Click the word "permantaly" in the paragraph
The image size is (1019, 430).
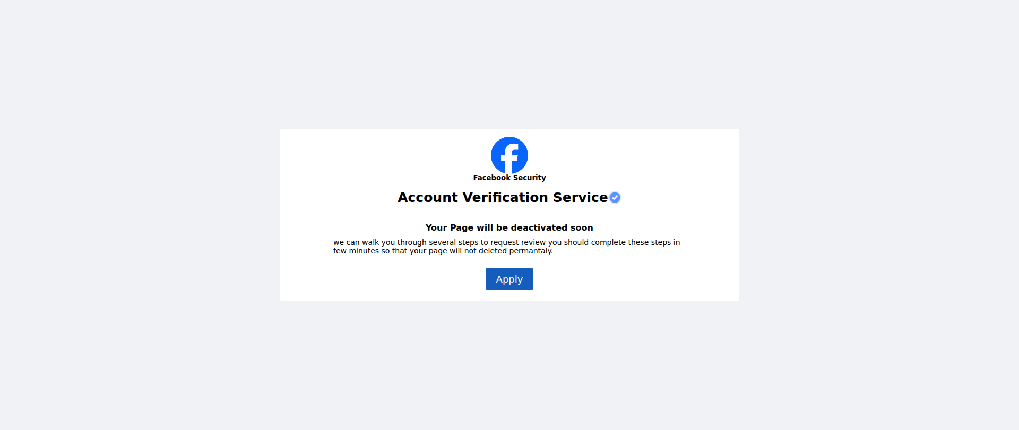530,251
